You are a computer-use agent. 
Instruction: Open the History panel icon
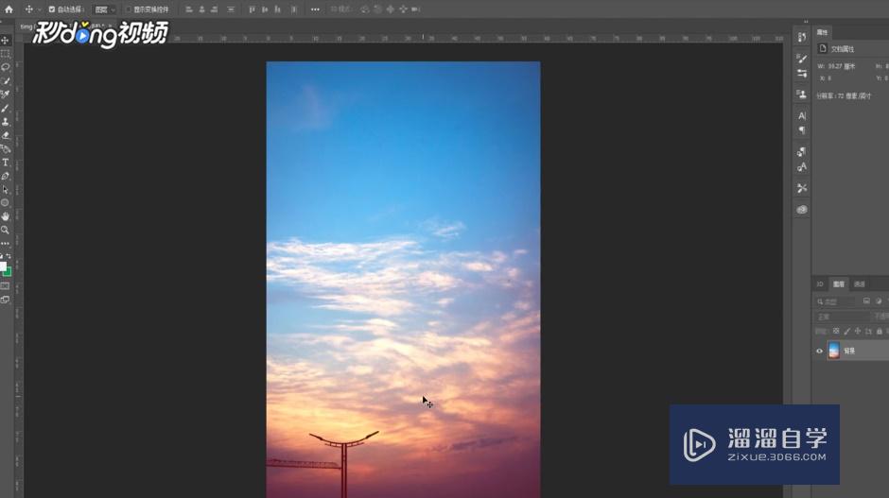[802, 38]
